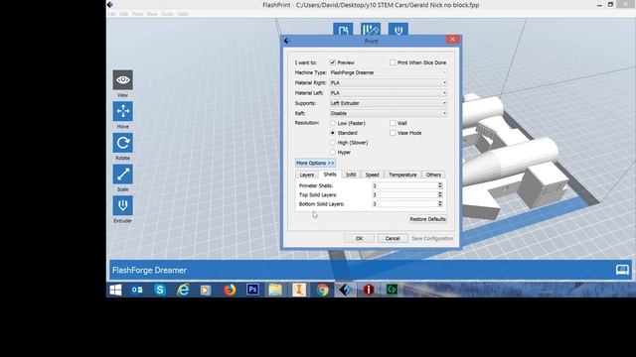Click the Bottom Solid Layers value field
This screenshot has height=357, width=636.
pos(404,204)
